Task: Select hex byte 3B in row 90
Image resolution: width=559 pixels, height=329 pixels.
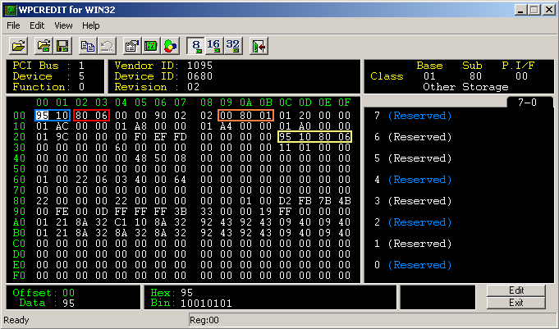Action: 181,212
